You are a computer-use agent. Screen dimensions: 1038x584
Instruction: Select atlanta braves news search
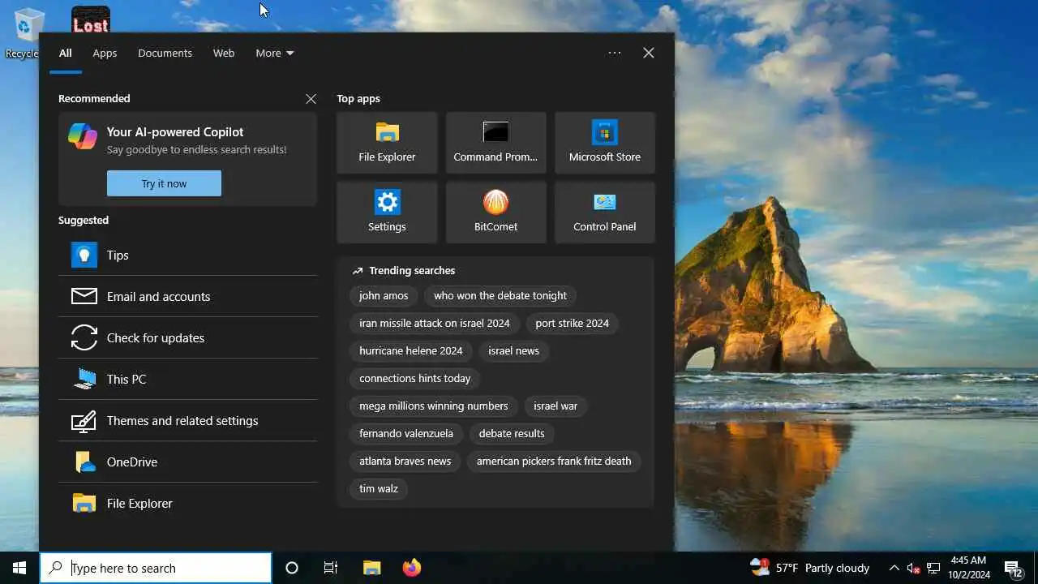point(405,461)
